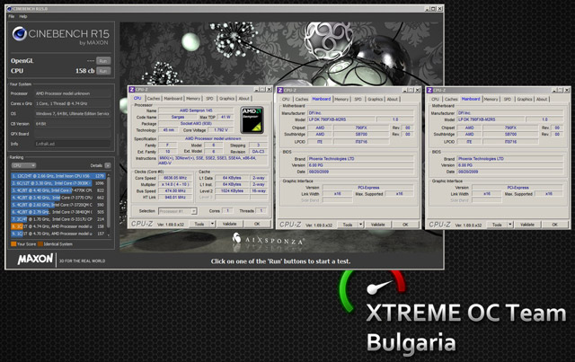575x362 pixels.
Task: Open Memory tab in rightmost CPU-Z window
Action: [x=491, y=100]
